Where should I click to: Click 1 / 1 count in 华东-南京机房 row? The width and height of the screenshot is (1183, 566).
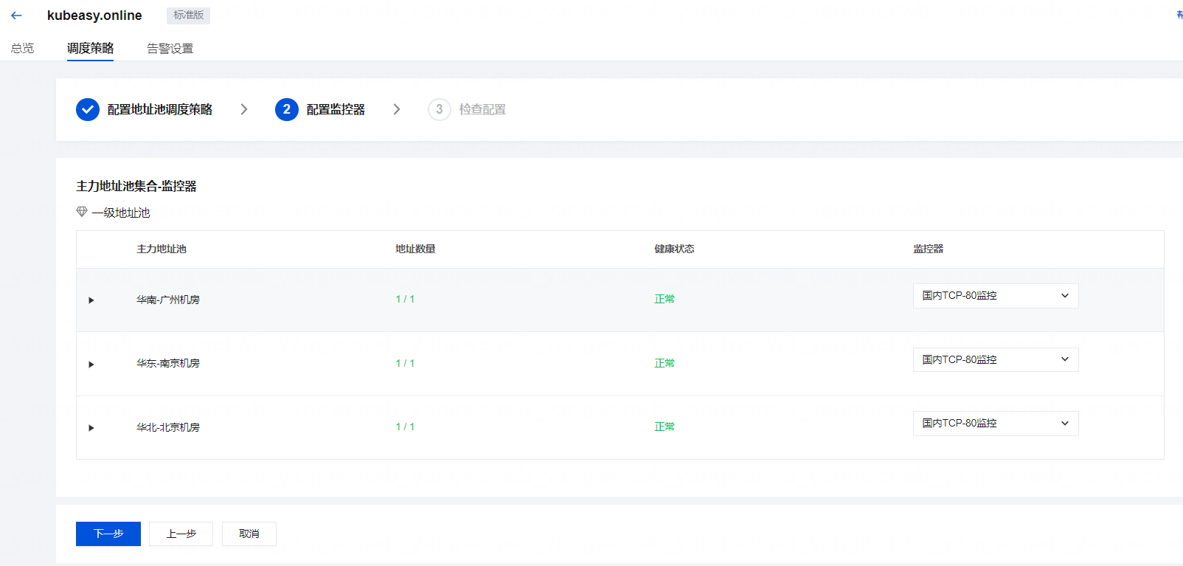coord(405,363)
